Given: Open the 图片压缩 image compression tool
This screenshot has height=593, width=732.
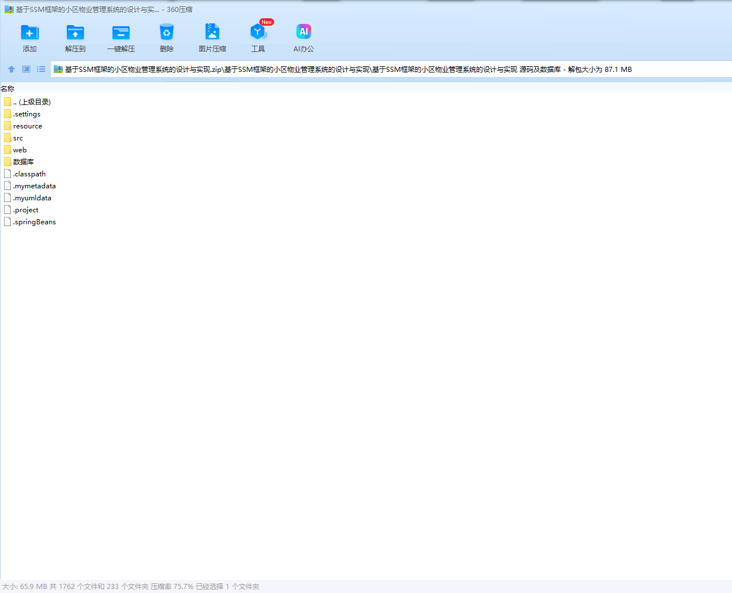Looking at the screenshot, I should tap(212, 38).
